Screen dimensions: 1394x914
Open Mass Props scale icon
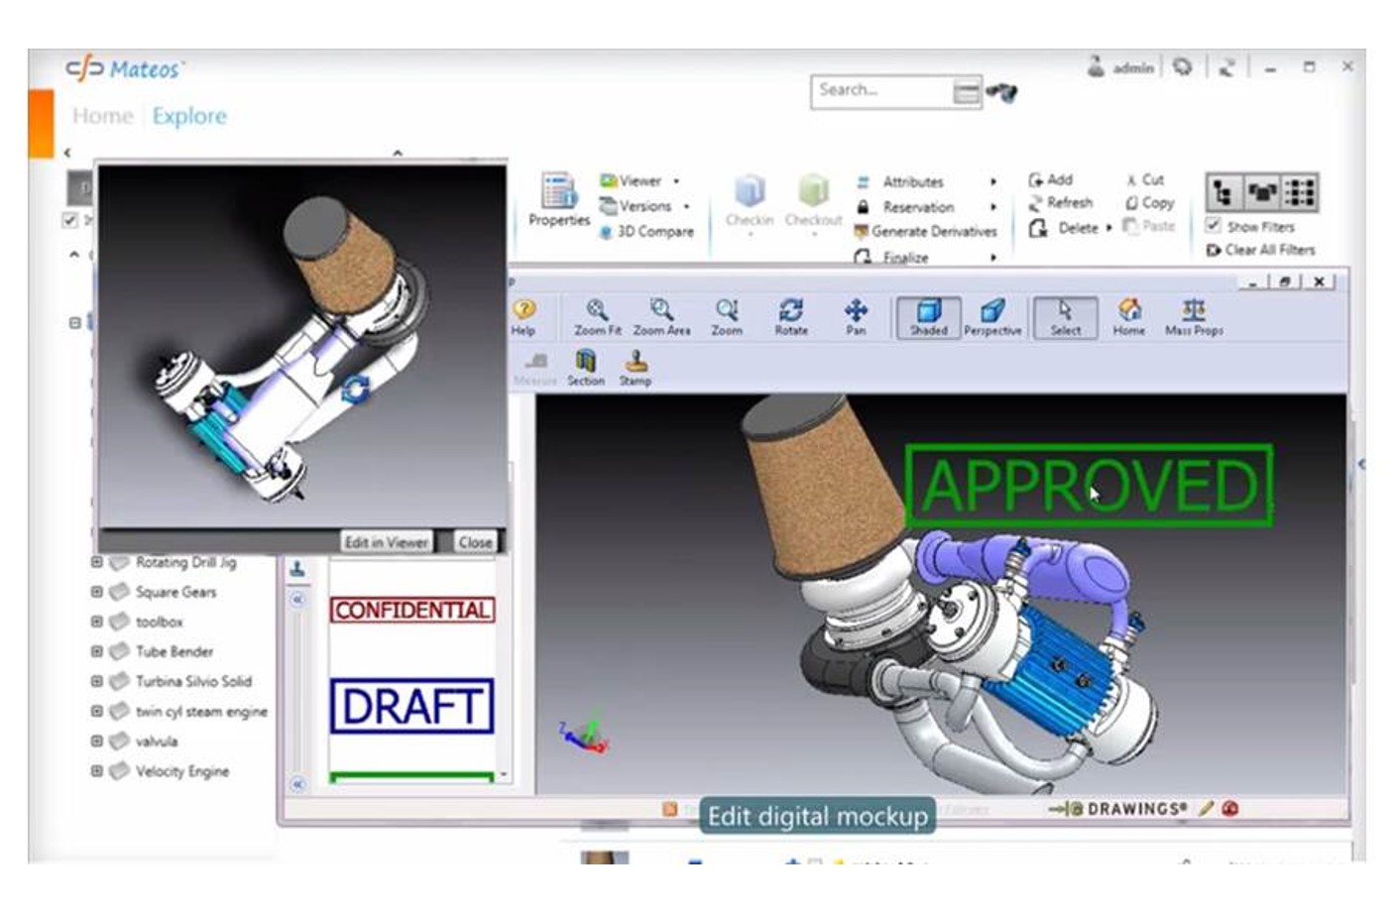(1194, 309)
